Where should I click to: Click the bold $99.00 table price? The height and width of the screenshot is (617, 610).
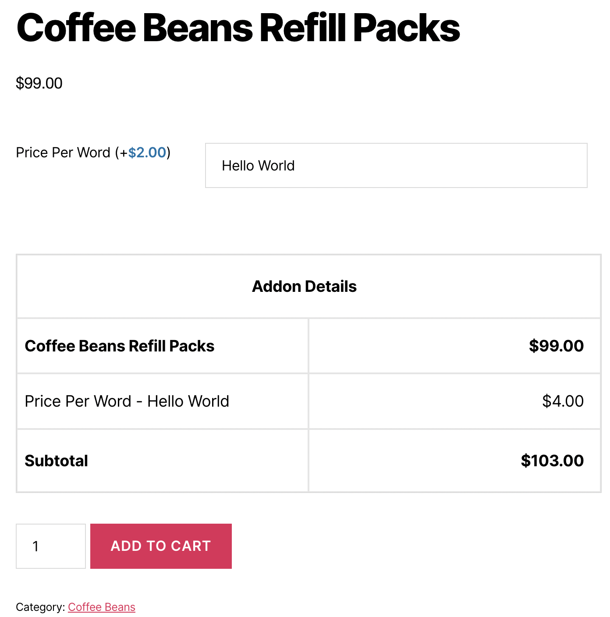tap(556, 346)
